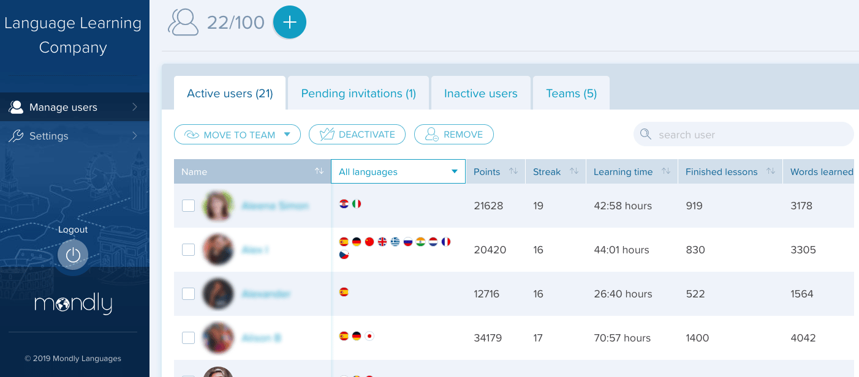Select the Manage users sidebar icon
Screen dimensions: 859x377
pyautogui.click(x=17, y=106)
